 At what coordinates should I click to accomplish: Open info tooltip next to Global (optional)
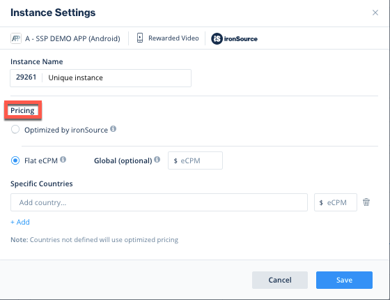point(157,159)
